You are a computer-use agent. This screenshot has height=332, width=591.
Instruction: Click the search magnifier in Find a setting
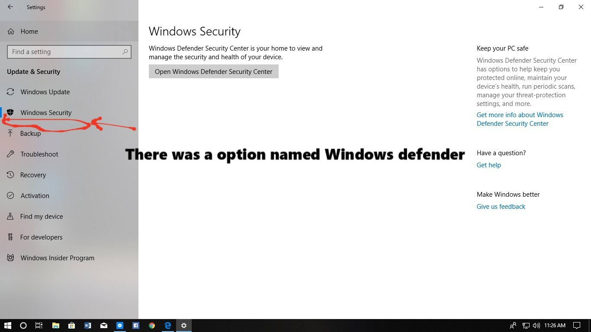[x=125, y=52]
